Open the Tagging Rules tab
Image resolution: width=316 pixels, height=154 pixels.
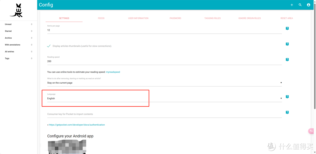point(212,18)
